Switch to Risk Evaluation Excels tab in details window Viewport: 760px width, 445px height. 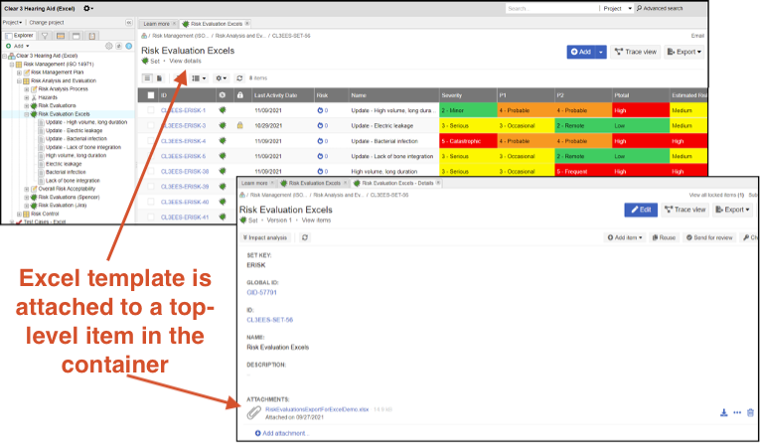click(x=315, y=183)
